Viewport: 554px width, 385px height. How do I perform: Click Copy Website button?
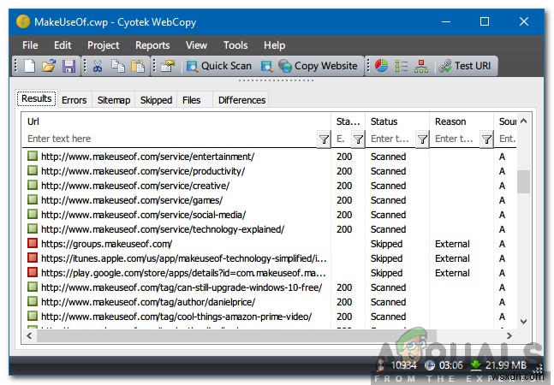tap(318, 66)
